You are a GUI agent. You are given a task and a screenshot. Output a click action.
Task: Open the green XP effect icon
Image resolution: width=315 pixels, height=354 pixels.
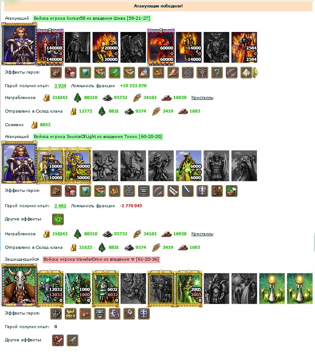(58, 219)
